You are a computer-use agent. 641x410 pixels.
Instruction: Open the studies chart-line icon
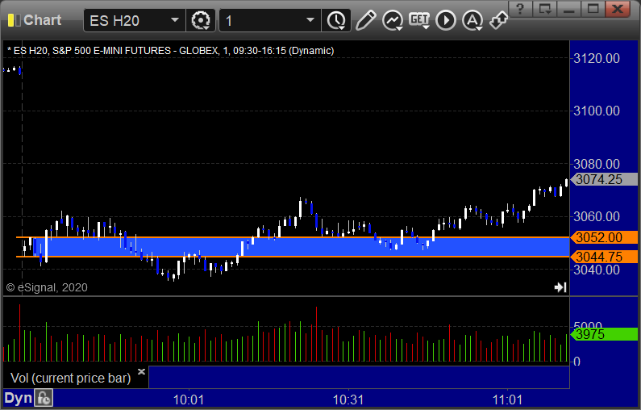point(393,20)
